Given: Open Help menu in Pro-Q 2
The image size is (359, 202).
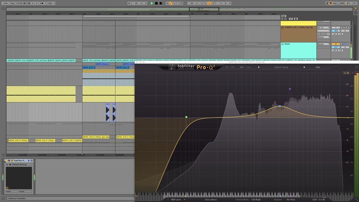Looking at the screenshot, I should tap(318, 67).
